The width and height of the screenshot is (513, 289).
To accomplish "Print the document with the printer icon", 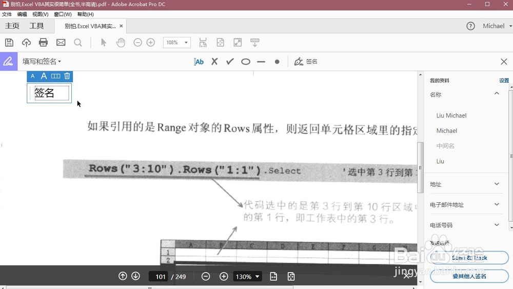I will [x=43, y=43].
